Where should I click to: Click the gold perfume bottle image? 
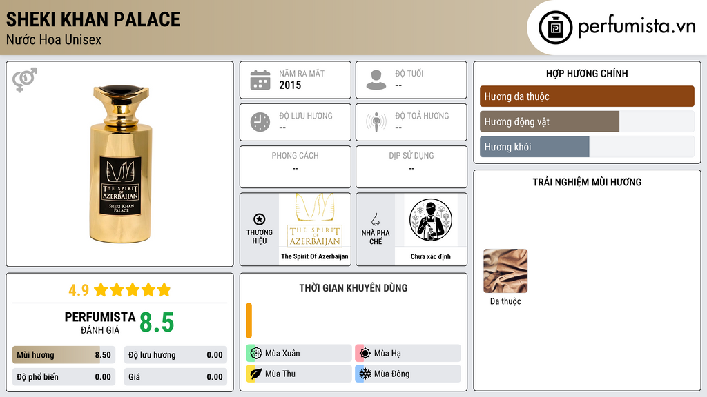click(120, 164)
